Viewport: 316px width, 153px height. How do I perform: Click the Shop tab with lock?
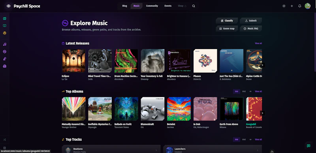[x=182, y=6]
